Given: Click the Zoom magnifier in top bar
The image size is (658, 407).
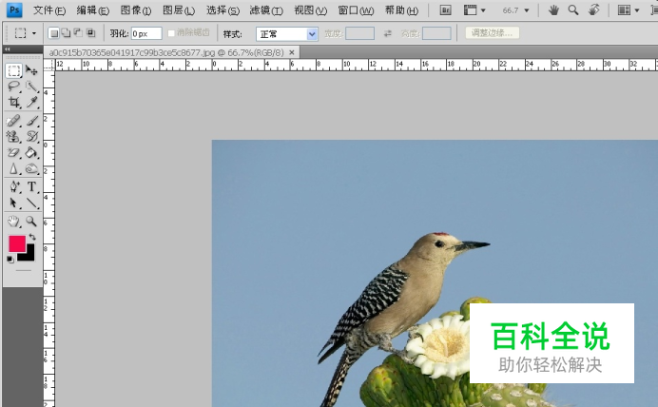Looking at the screenshot, I should pos(572,10).
